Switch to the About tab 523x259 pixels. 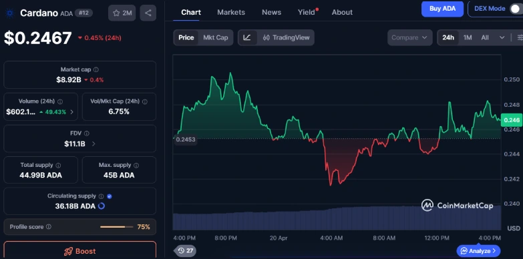342,12
